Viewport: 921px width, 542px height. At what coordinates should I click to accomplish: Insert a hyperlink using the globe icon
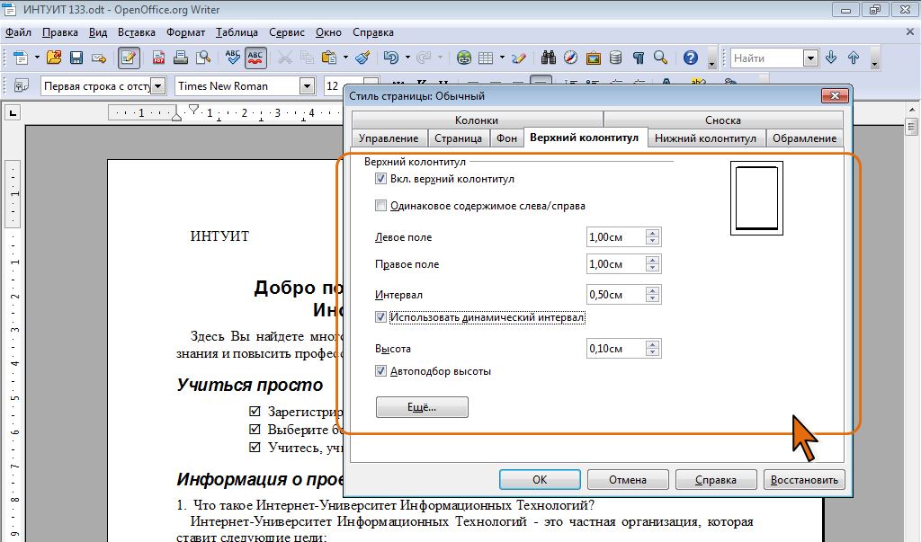(464, 58)
